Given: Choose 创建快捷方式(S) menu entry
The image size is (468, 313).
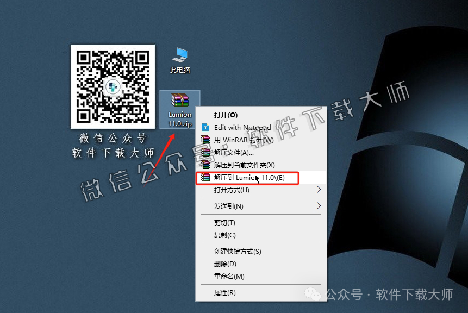Looking at the screenshot, I should pyautogui.click(x=261, y=252).
